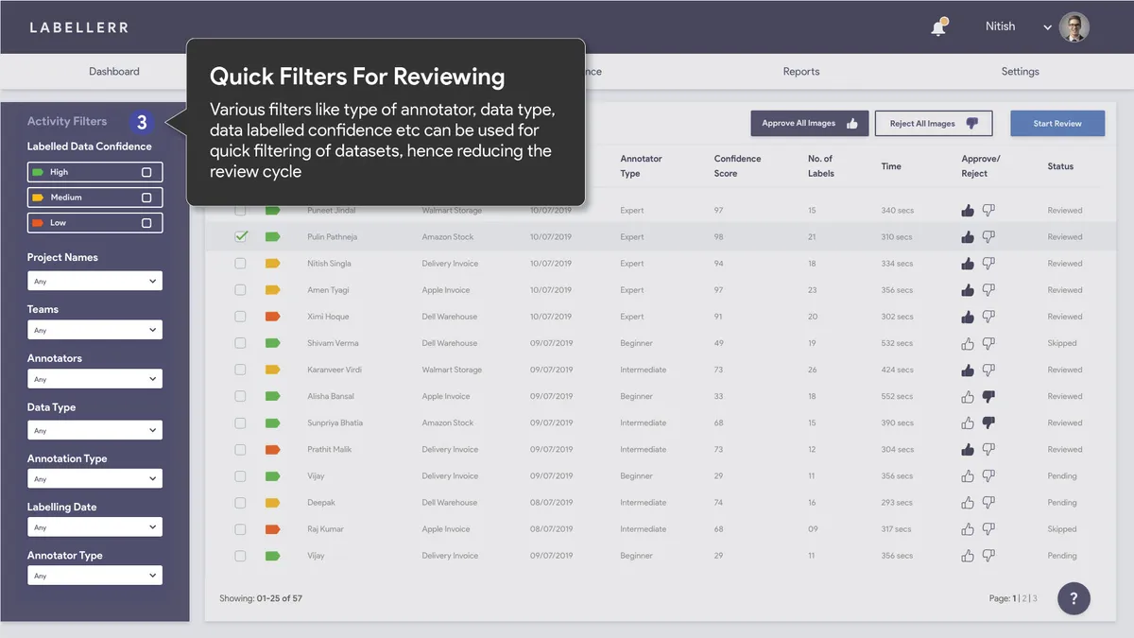Click the Approve All Images button
This screenshot has width=1134, height=638.
809,124
